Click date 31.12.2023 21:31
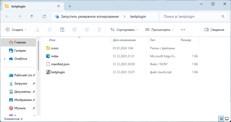 point(123,56)
